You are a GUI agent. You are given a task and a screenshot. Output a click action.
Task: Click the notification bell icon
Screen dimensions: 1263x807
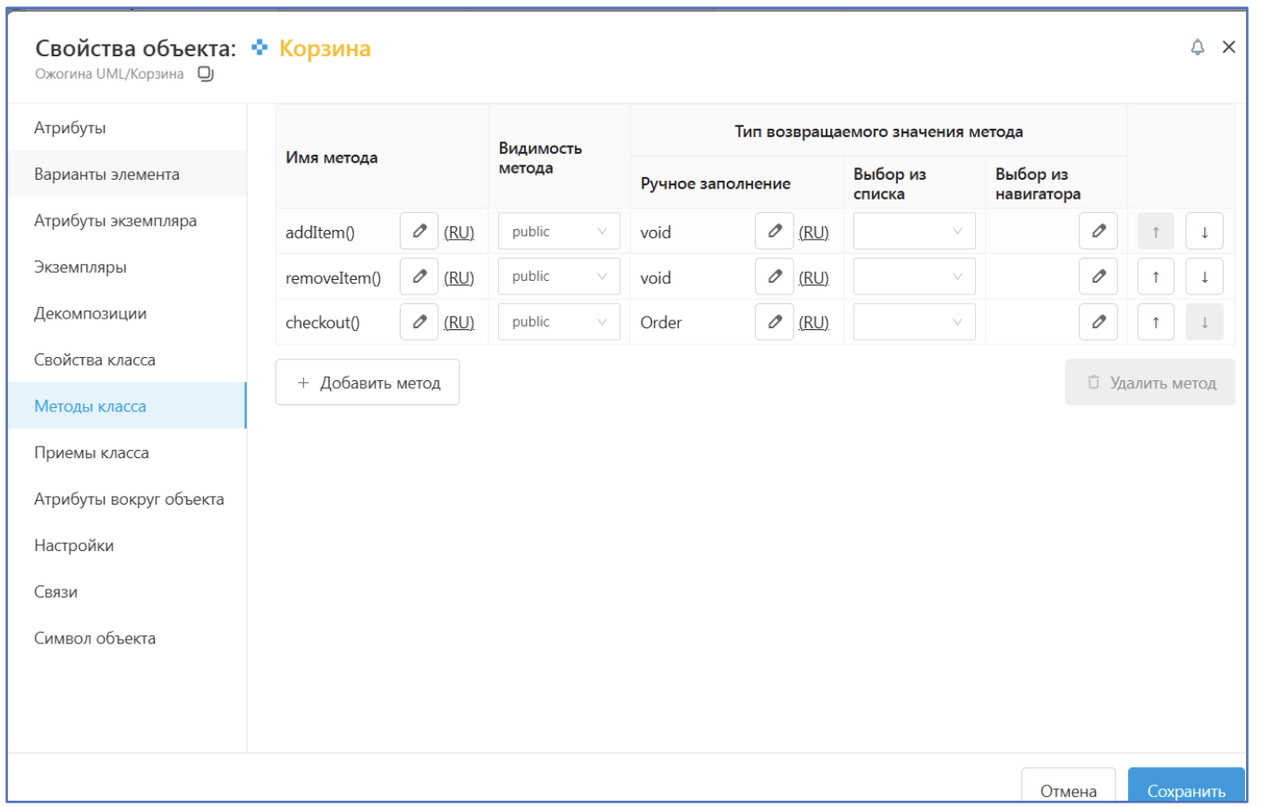click(1197, 47)
